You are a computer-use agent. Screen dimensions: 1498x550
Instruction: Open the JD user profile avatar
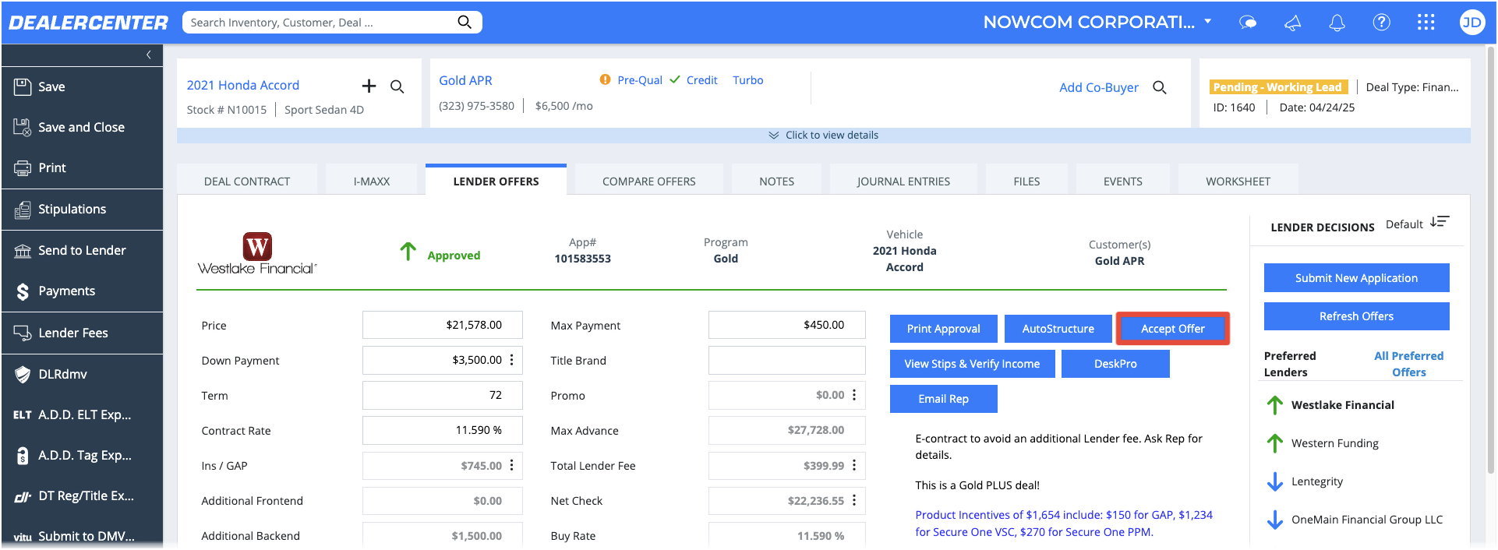1472,22
